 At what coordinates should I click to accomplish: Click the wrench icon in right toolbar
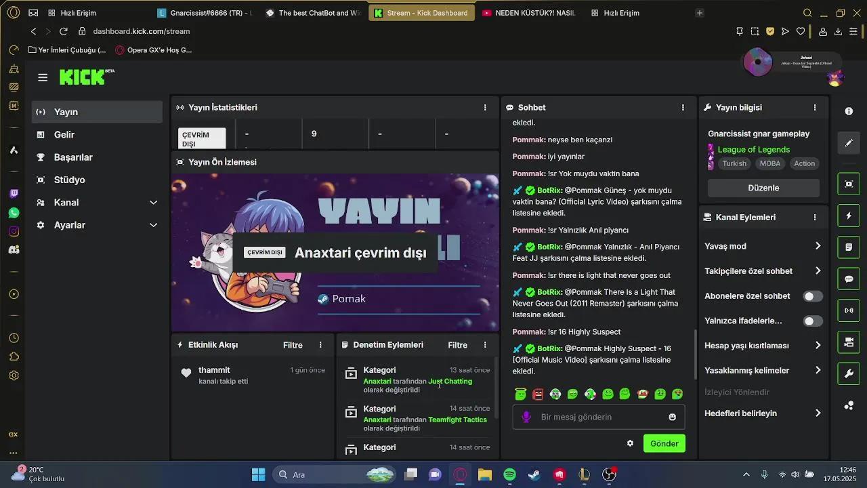(x=849, y=373)
